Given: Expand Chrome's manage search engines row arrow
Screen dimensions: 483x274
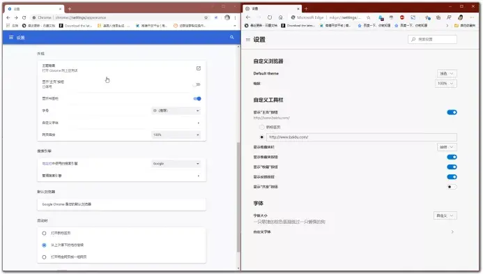Looking at the screenshot, I should tap(199, 176).
